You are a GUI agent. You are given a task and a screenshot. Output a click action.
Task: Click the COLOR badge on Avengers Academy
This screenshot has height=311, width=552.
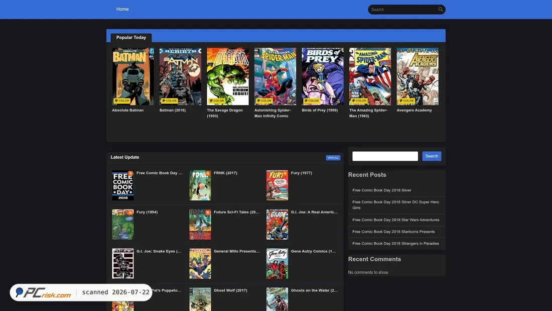point(406,101)
